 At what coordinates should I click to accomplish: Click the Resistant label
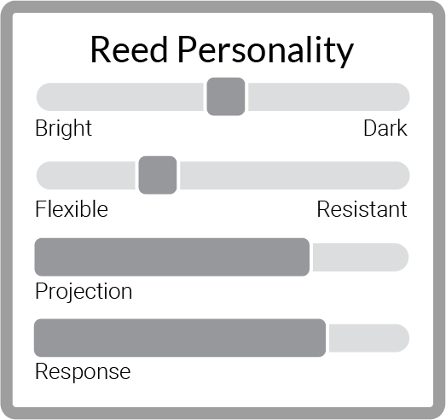click(x=362, y=209)
